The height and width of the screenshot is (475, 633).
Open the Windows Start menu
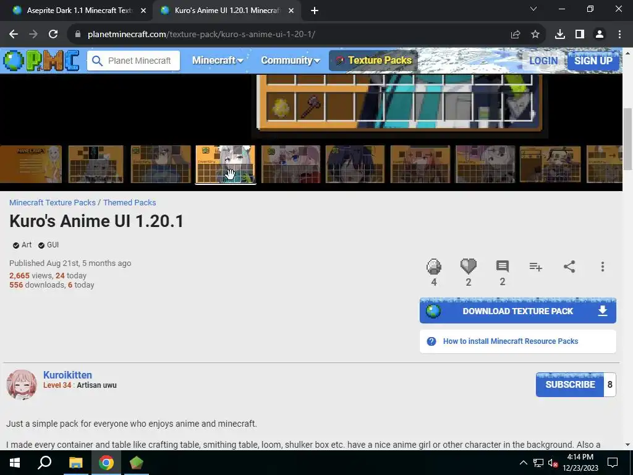[15, 463]
